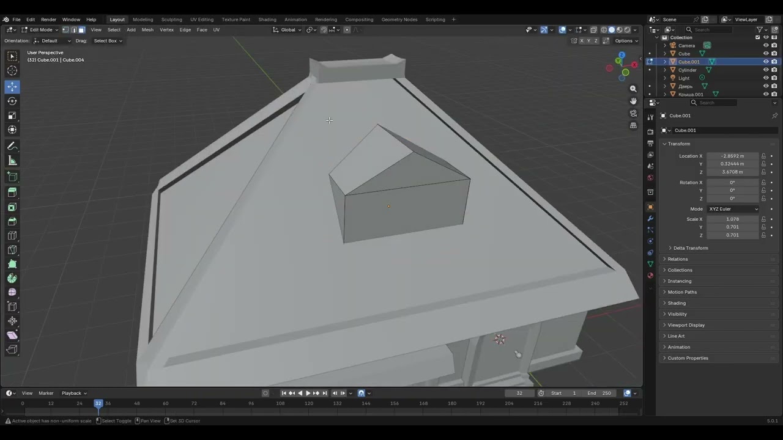Select the Inset Faces tool
Image resolution: width=783 pixels, height=440 pixels.
click(12, 207)
